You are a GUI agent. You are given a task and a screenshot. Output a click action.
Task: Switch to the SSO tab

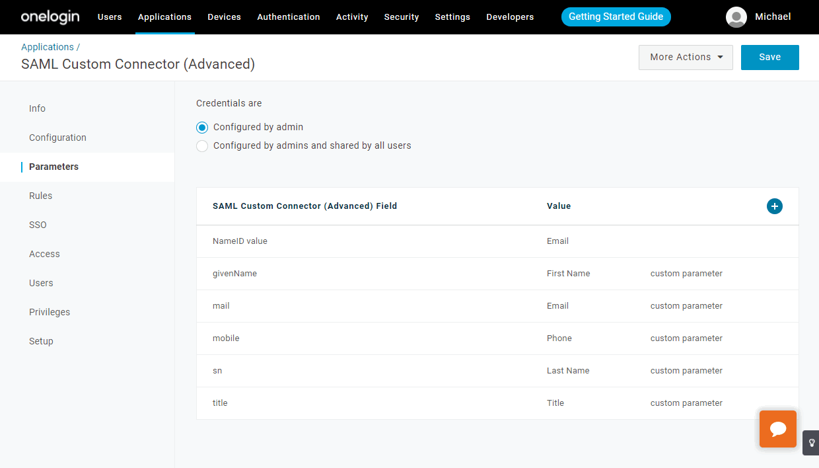[38, 225]
